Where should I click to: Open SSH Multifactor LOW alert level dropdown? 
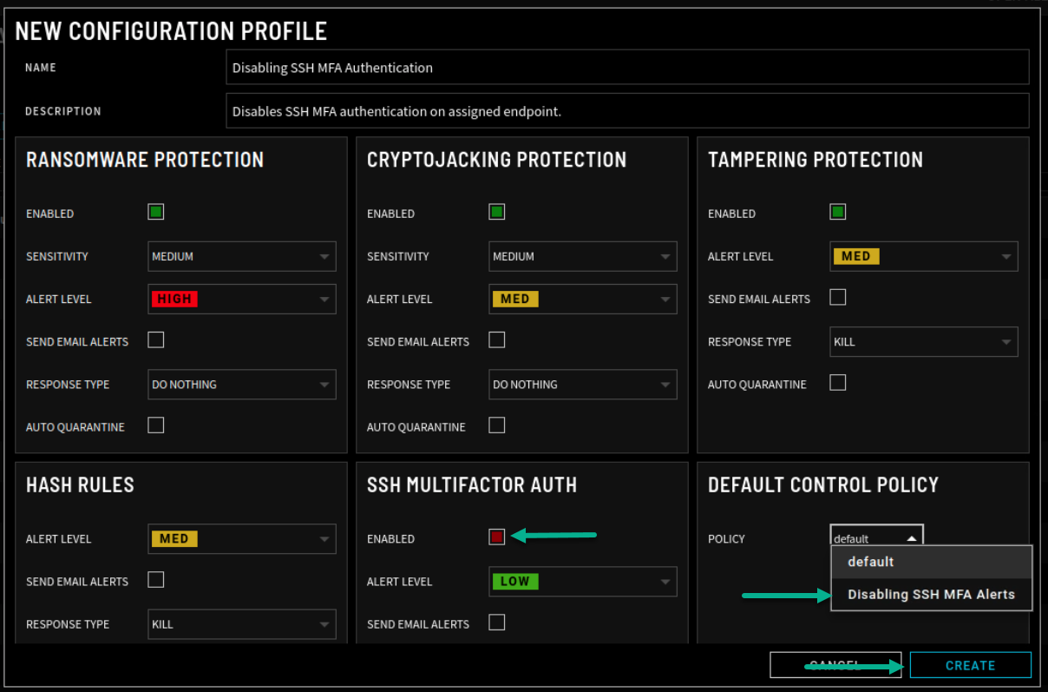pos(582,582)
